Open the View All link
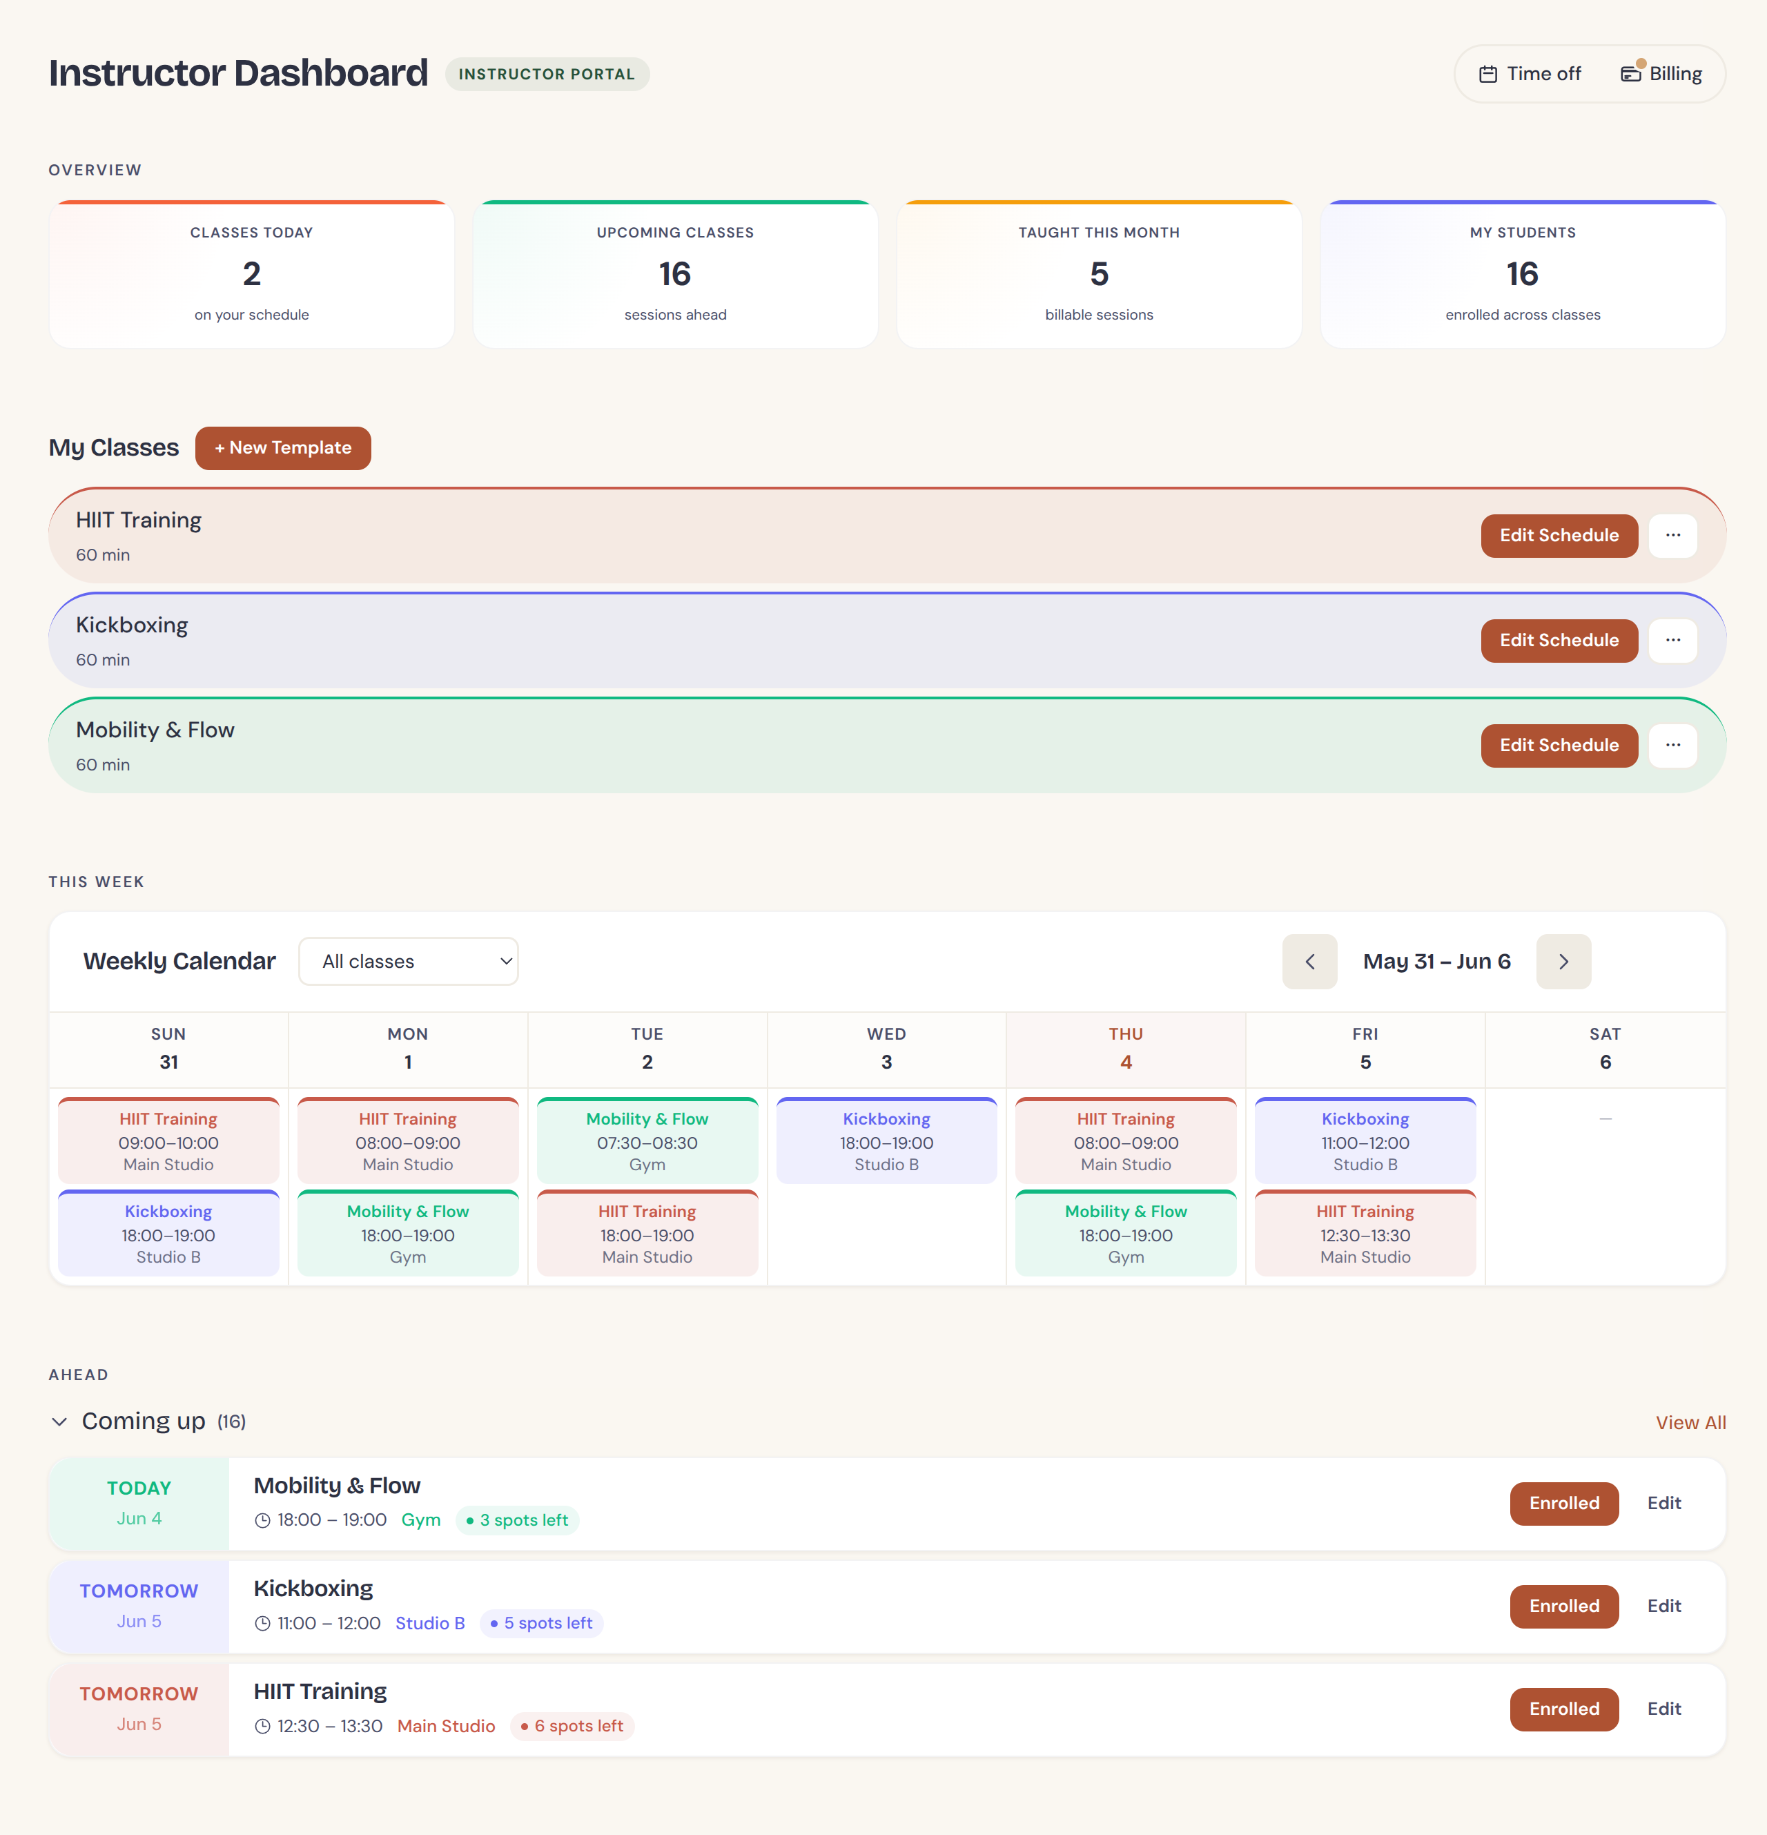Viewport: 1767px width, 1835px height. click(x=1690, y=1422)
